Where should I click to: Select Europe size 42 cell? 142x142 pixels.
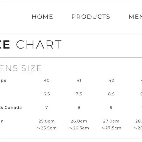(111, 80)
